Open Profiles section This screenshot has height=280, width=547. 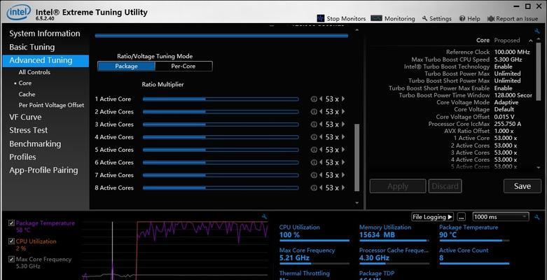[x=22, y=157]
